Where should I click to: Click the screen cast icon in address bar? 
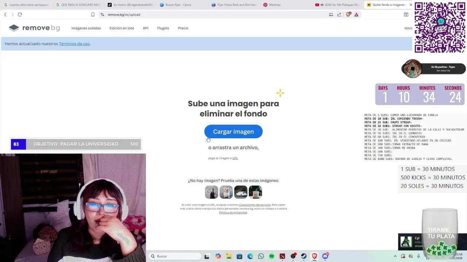coord(331,15)
